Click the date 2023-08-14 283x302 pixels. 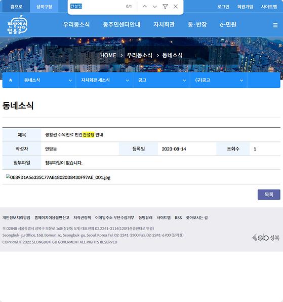coord(174,149)
